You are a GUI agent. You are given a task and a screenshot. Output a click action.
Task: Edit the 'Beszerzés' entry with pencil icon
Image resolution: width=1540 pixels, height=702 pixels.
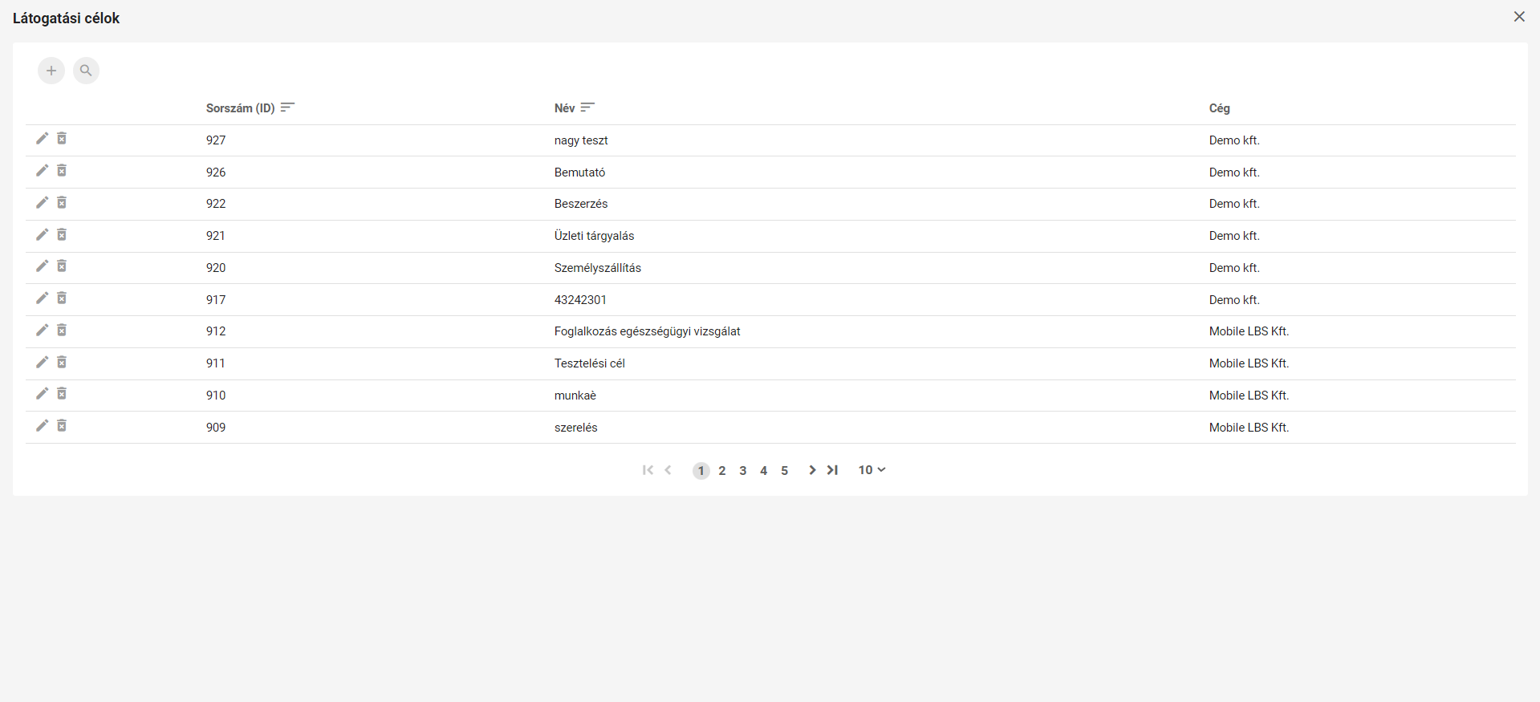tap(43, 203)
